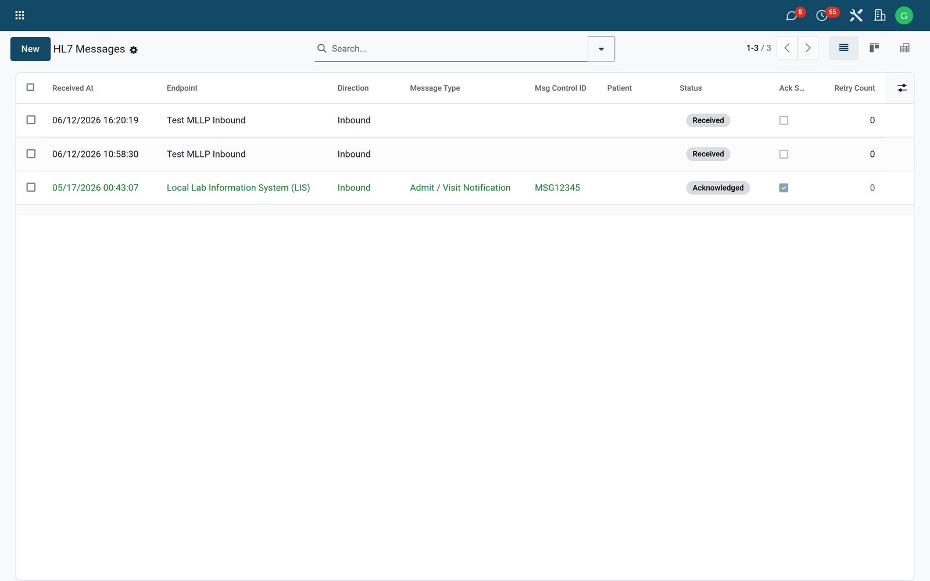The image size is (930, 581).
Task: Open Local Lab Information System (LIS) record
Action: pyautogui.click(x=238, y=188)
